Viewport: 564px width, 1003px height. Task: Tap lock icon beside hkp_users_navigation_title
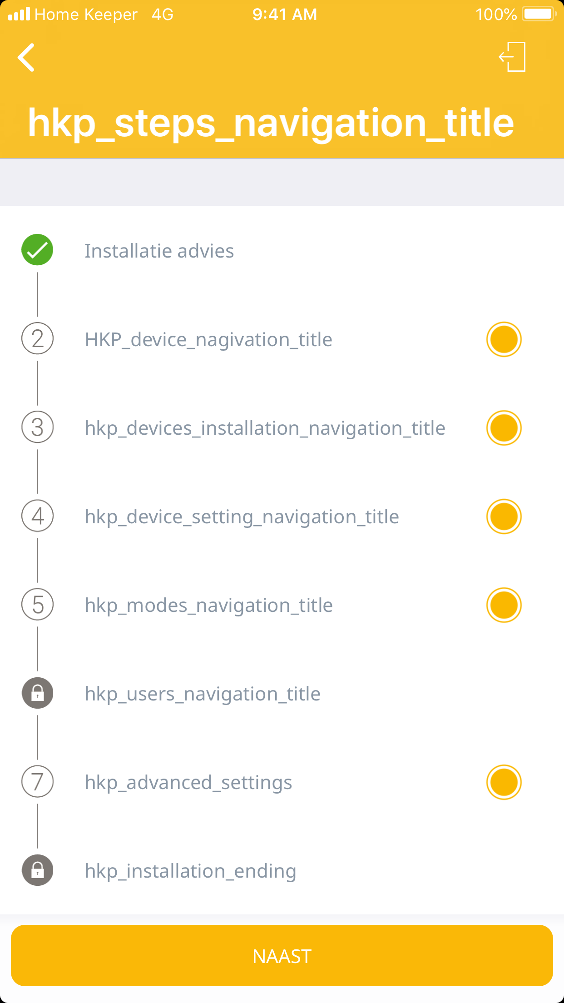point(37,693)
